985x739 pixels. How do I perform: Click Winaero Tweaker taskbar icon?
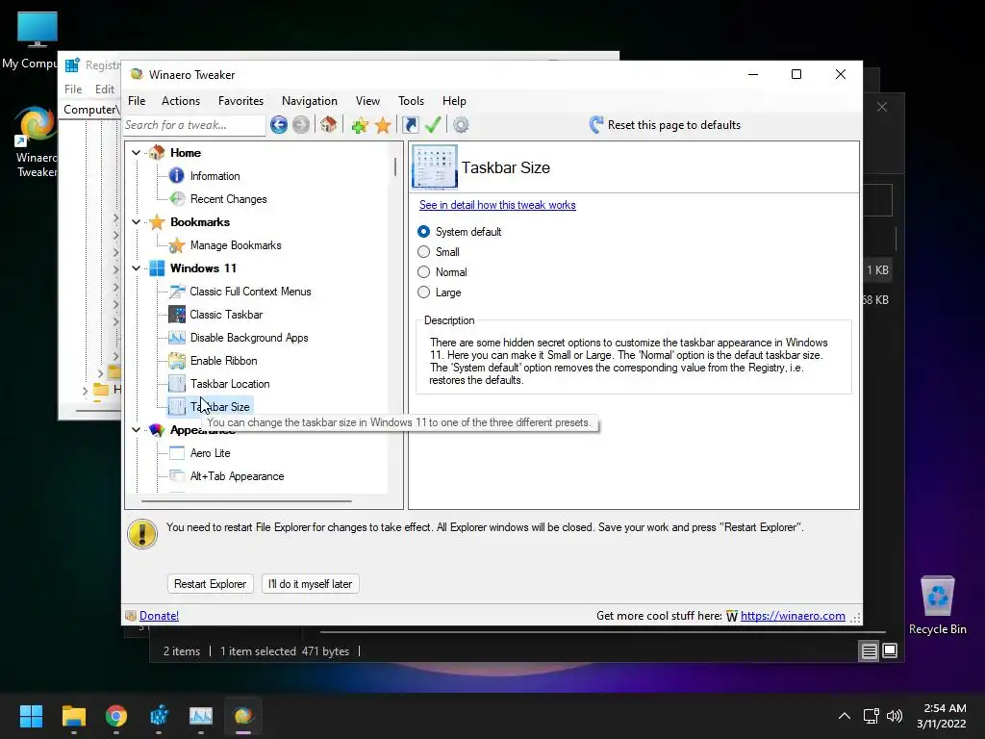coord(243,716)
